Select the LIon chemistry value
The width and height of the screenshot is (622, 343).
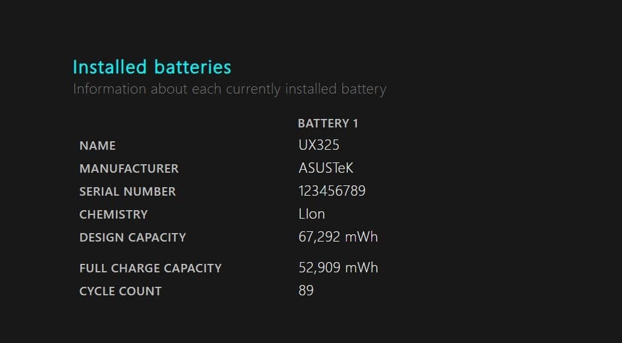(x=312, y=214)
